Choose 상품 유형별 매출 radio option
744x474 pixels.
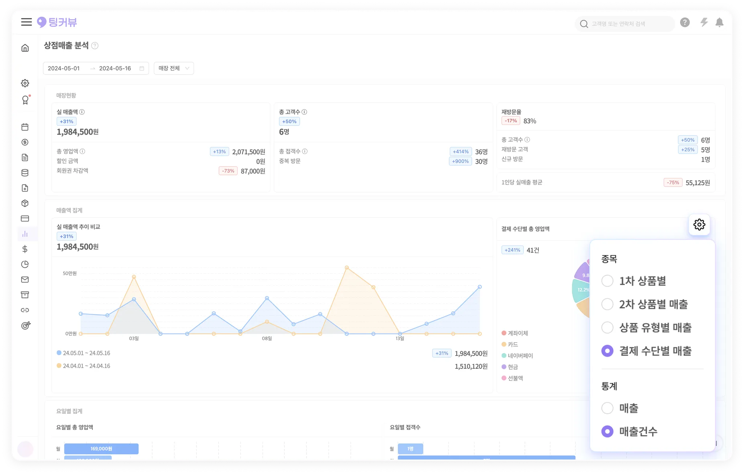[x=607, y=328]
